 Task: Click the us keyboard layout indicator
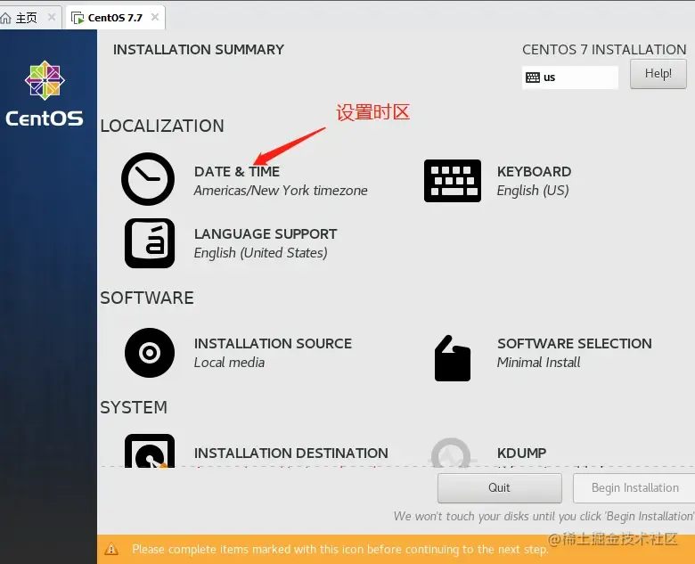[570, 78]
